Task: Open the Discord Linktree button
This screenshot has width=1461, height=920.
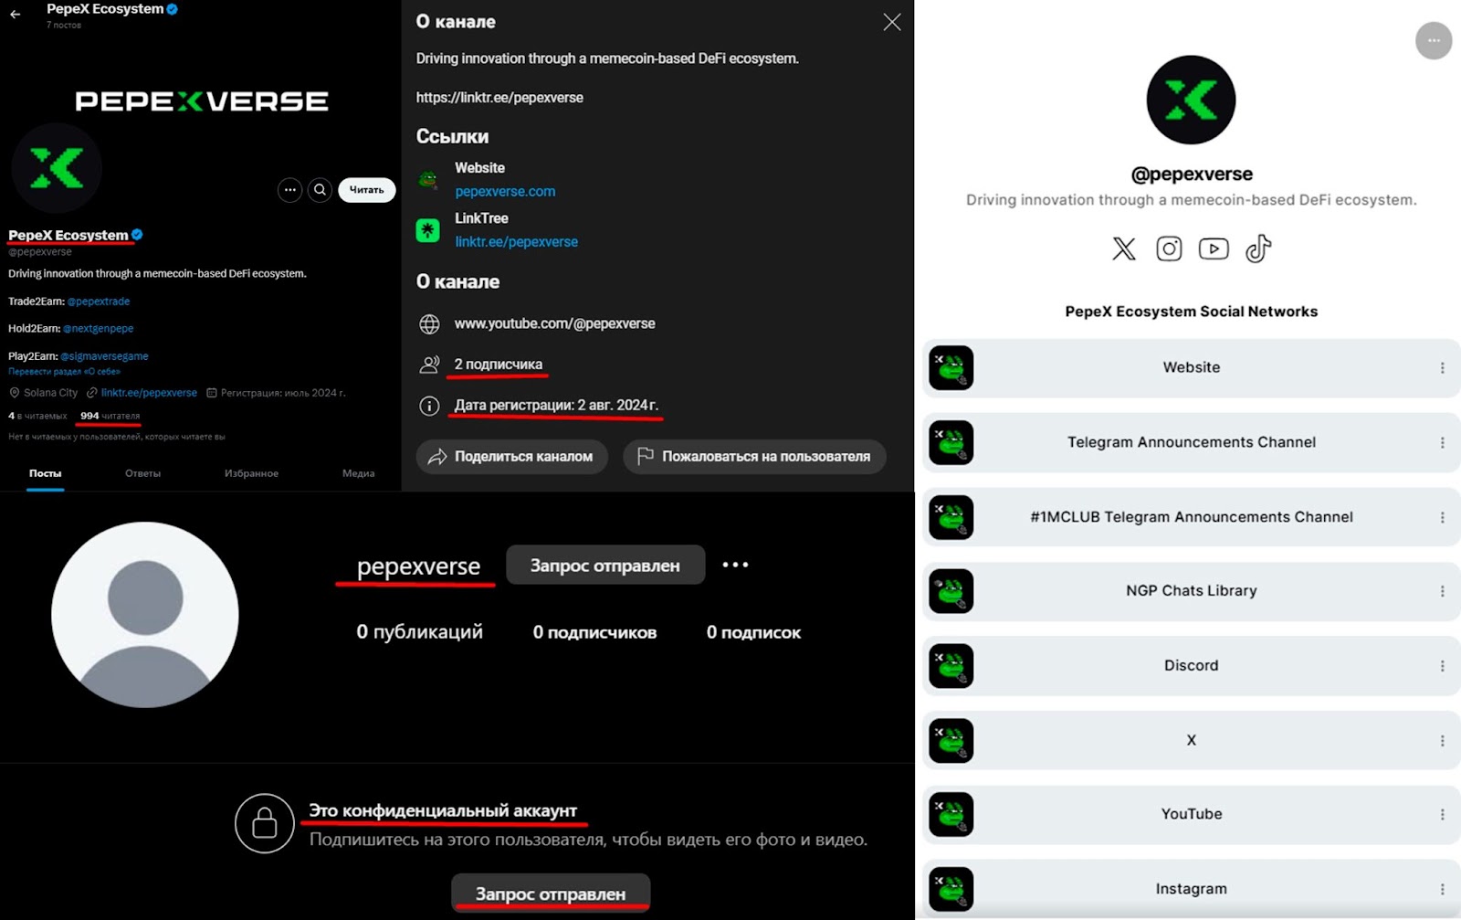Action: (x=1191, y=666)
